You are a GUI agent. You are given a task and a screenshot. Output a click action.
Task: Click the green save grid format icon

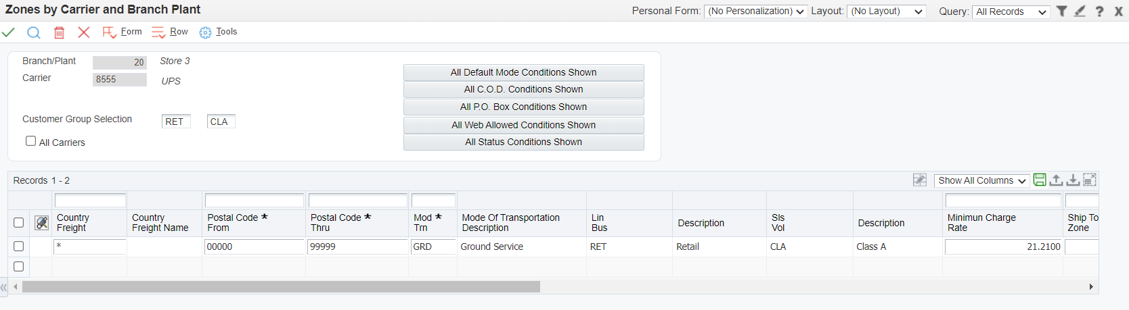(x=1040, y=180)
